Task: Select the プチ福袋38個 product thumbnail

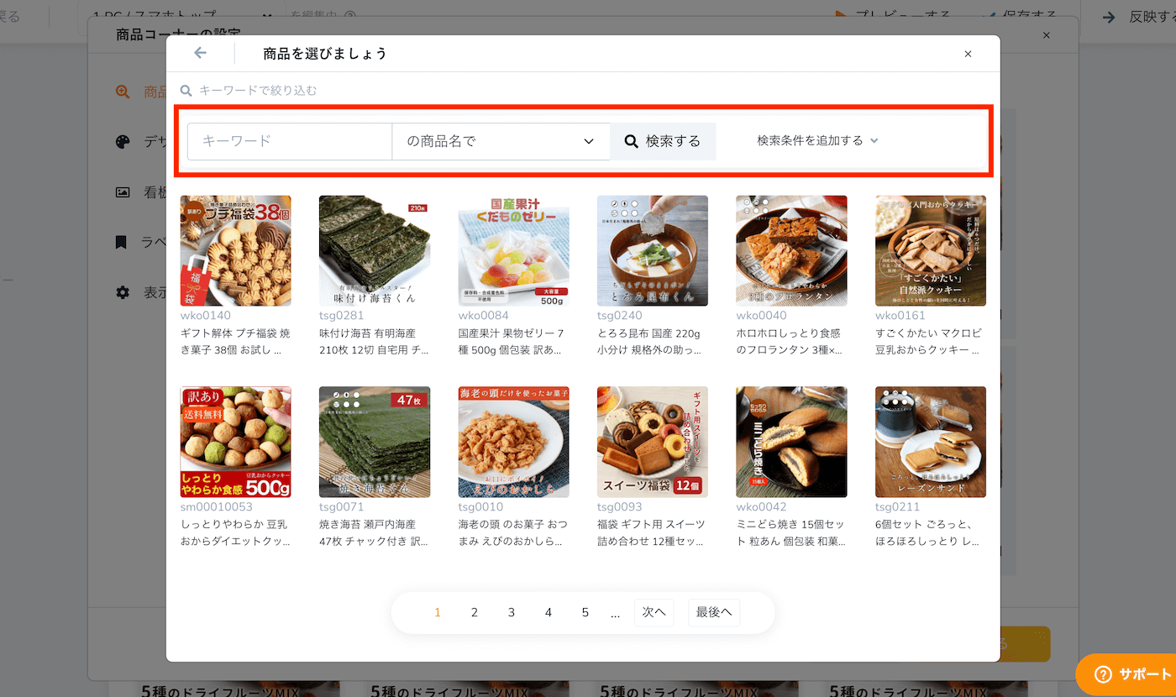Action: click(x=236, y=251)
